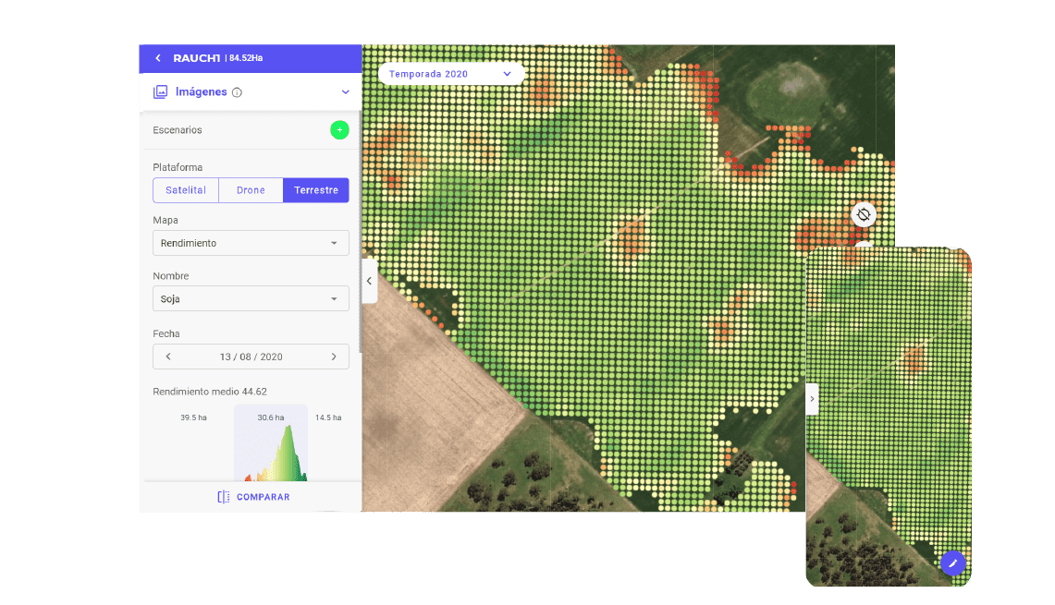Click the Rendimiento medio 44.62 text
The height and width of the screenshot is (605, 1055).
(x=210, y=392)
